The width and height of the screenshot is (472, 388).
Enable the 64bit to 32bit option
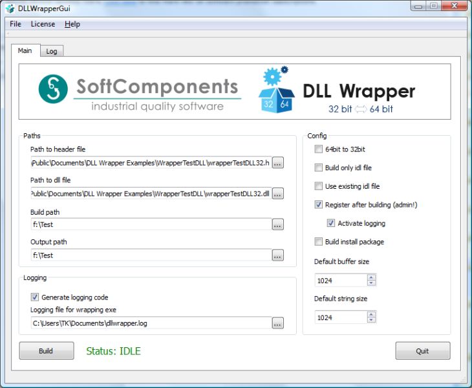click(x=318, y=149)
